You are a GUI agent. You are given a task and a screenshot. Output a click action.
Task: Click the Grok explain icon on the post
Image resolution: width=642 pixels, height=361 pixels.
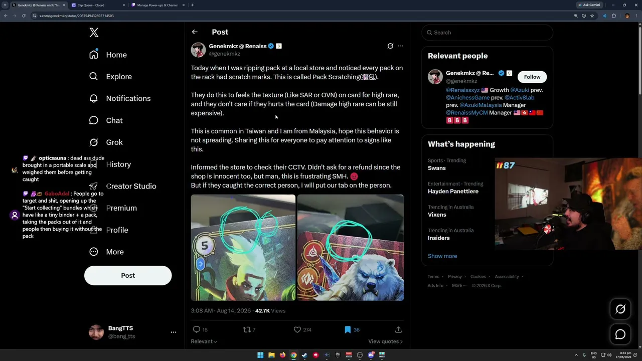390,46
